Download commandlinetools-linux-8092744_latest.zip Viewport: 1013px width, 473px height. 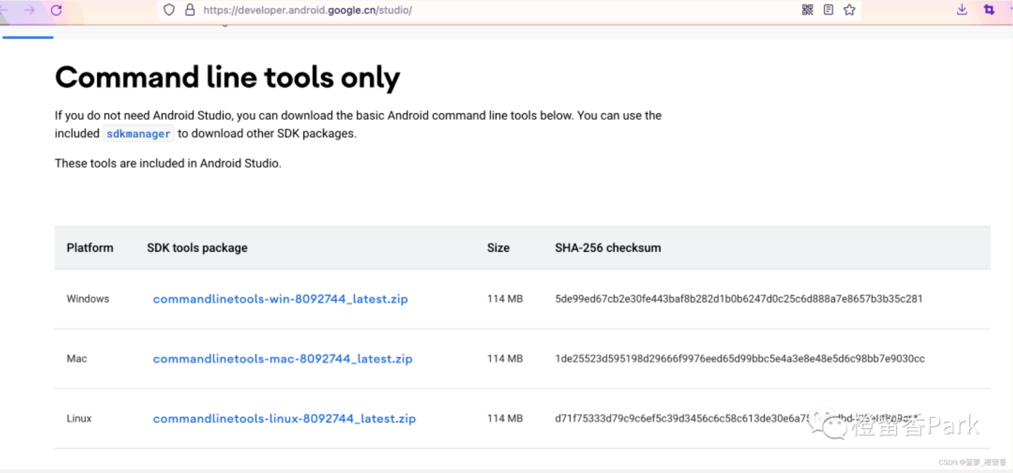284,419
